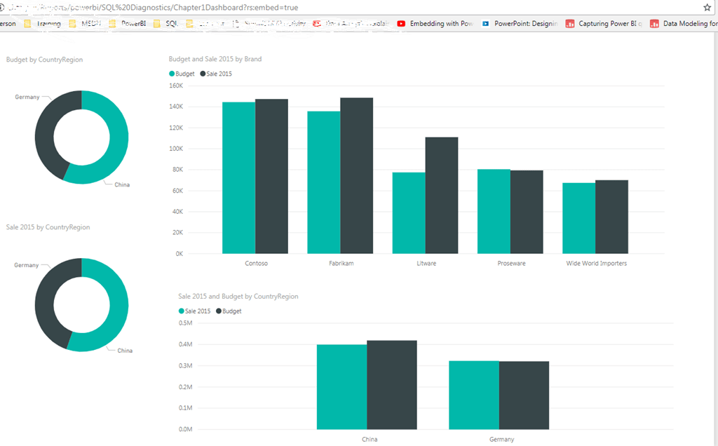718x446 pixels.
Task: Click the star icon to bookmark this page
Action: point(706,7)
